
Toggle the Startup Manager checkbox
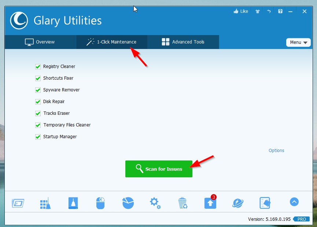[38, 137]
